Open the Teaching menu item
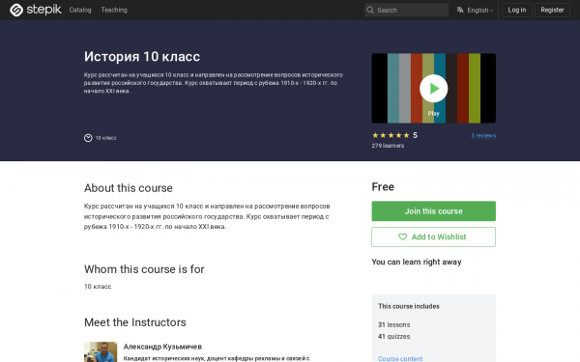Image resolution: width=580 pixels, height=362 pixels. pyautogui.click(x=114, y=10)
